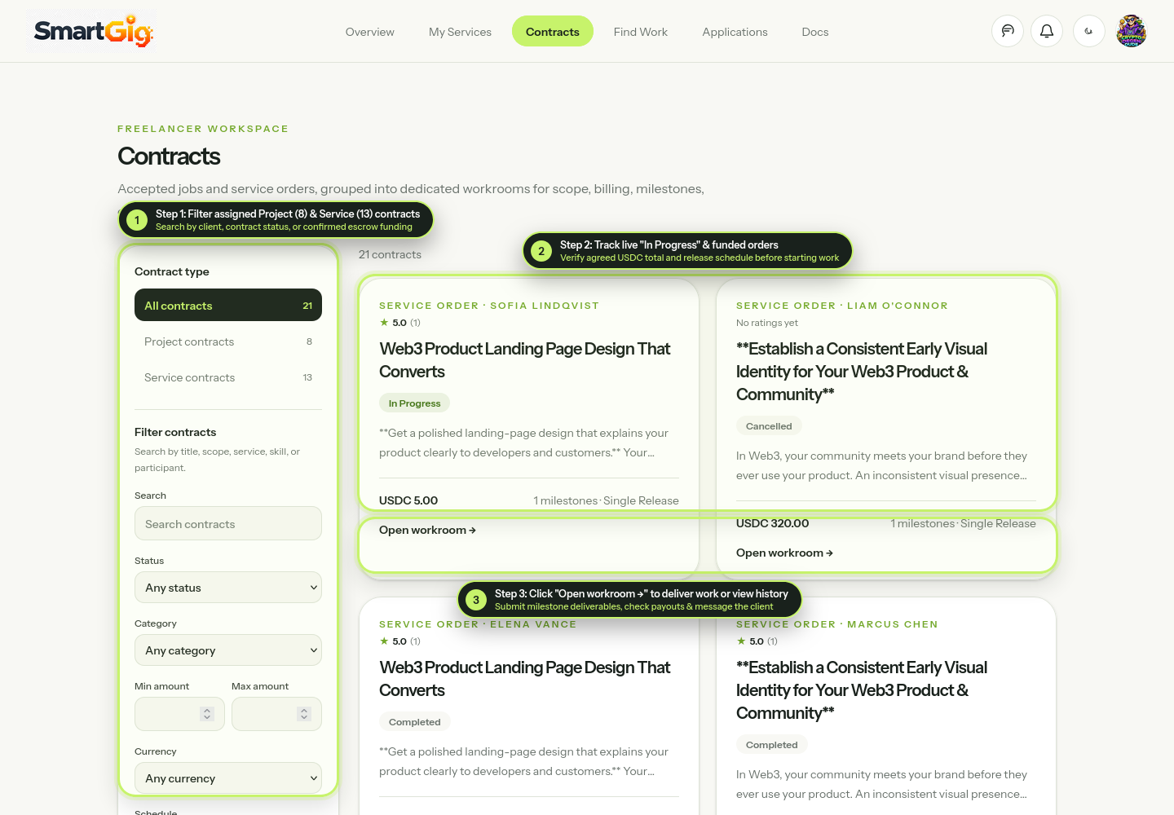Open the user profile avatar
Image resolution: width=1174 pixels, height=815 pixels.
coord(1132,31)
